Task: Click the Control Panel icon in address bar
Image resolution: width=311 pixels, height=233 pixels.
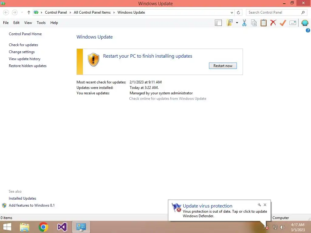Action: click(36, 12)
